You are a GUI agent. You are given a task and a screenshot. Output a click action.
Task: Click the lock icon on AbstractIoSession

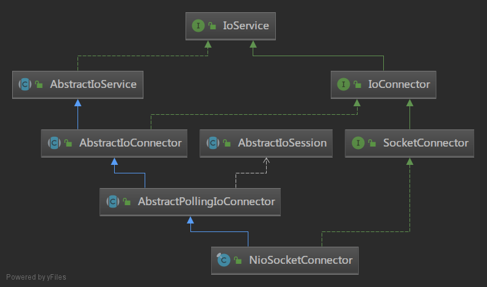227,143
